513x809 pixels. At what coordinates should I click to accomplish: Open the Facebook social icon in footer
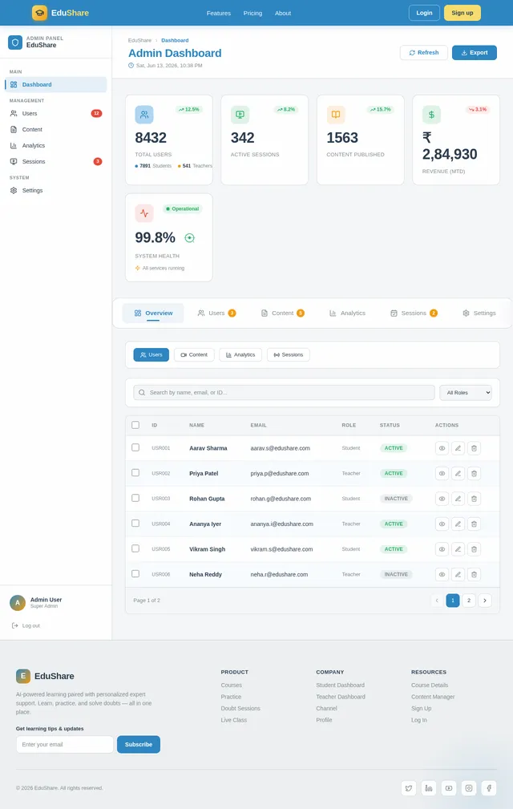(x=489, y=788)
